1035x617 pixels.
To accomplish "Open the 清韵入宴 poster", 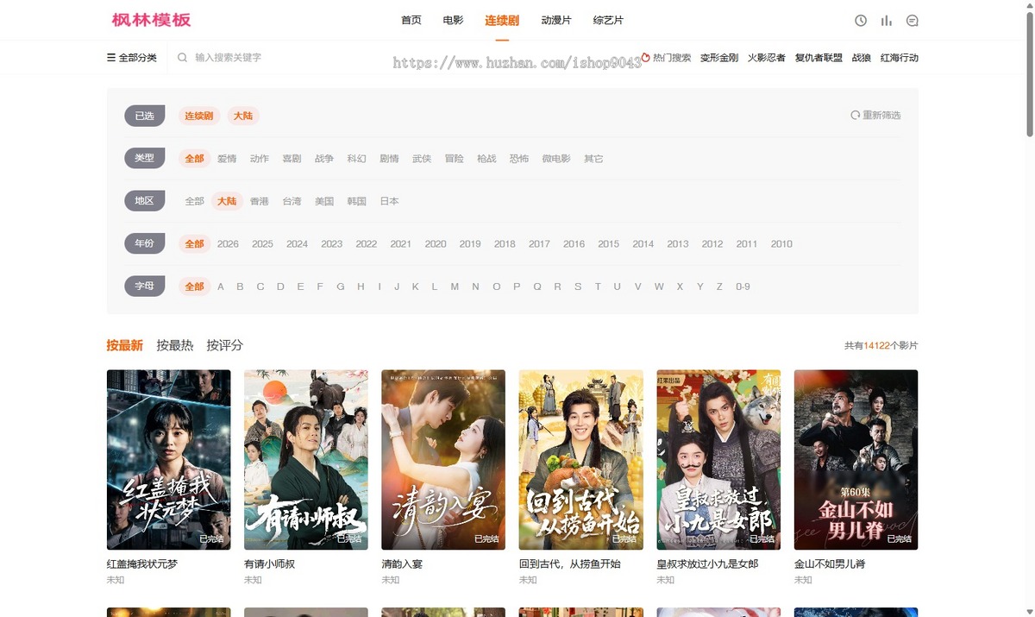I will coord(443,460).
